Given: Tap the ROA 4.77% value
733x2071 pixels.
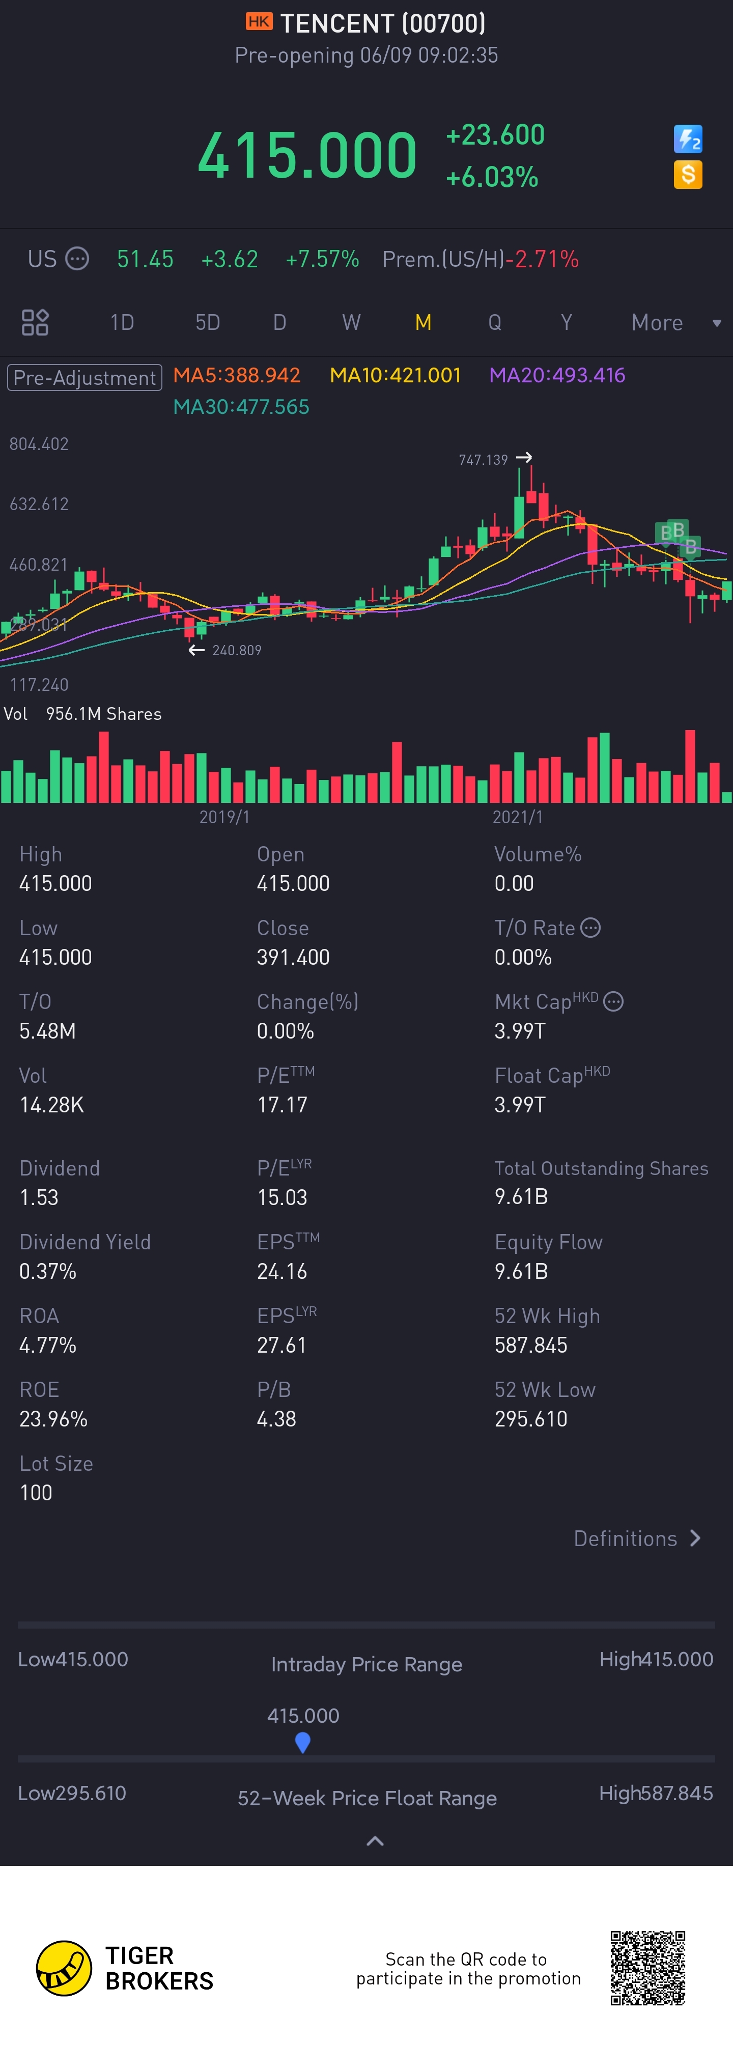Looking at the screenshot, I should click(x=48, y=1345).
